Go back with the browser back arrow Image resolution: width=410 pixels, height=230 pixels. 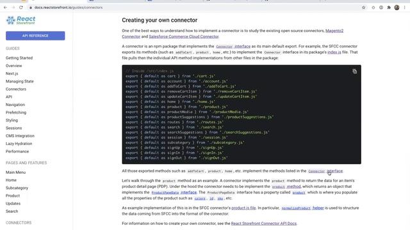(5, 8)
